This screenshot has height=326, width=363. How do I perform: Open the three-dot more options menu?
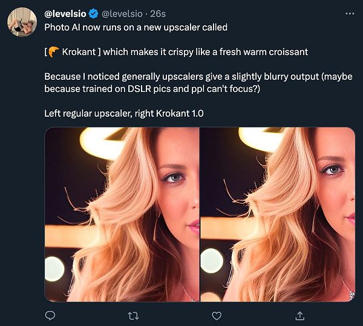(349, 13)
